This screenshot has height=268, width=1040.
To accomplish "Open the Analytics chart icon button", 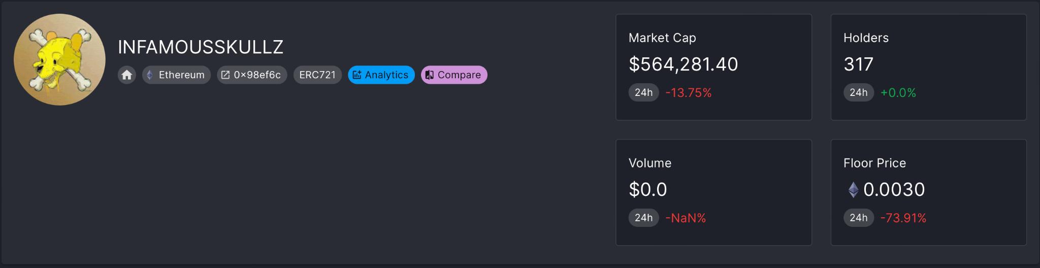I will pyautogui.click(x=357, y=75).
